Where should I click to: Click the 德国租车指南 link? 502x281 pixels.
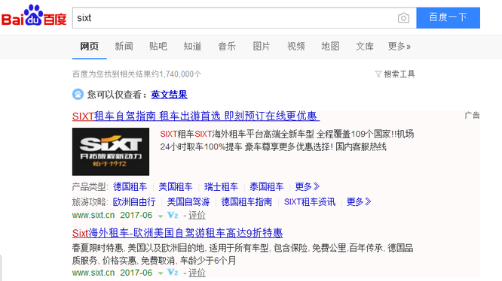246,201
